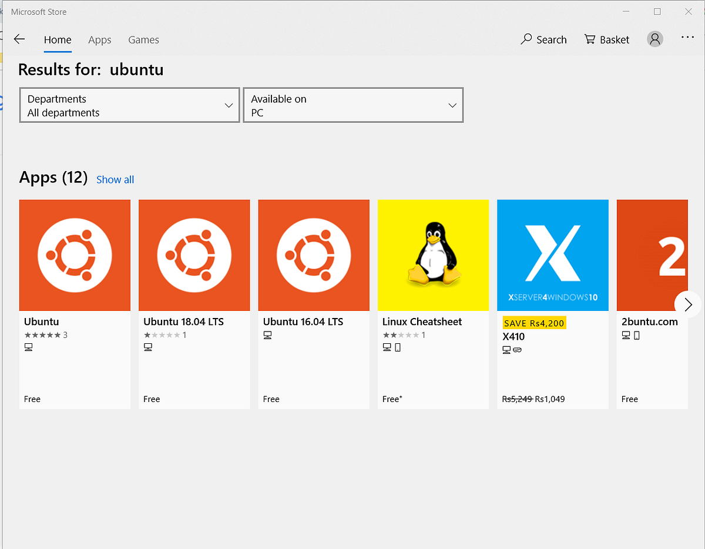Screen dimensions: 705x549
Task: Switch to the Games tab
Action: 143,39
